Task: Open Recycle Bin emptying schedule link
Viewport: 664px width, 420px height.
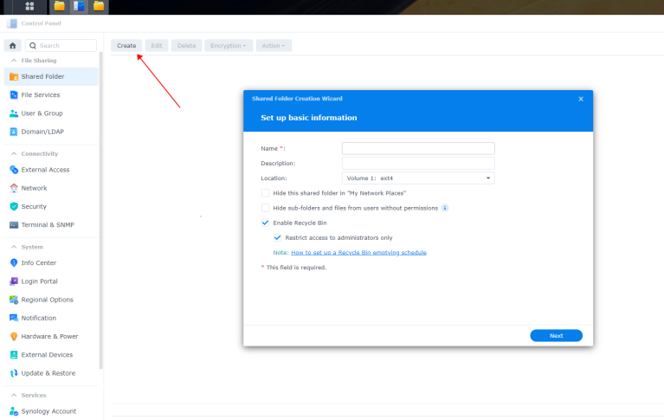Action: click(x=358, y=253)
